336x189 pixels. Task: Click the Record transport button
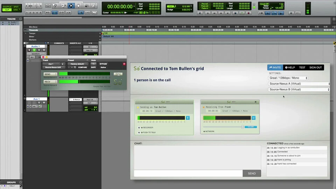point(248,13)
